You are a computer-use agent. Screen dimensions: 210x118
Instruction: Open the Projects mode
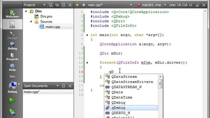12,56
